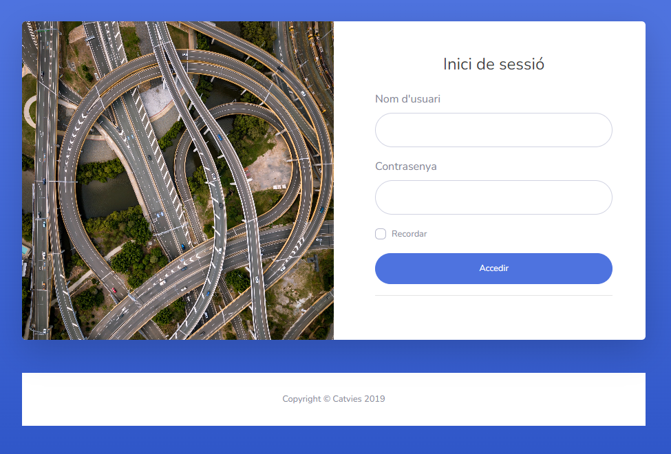Click the year 2019 in the footer
Viewport: 671px width, 454px height.
(x=375, y=399)
